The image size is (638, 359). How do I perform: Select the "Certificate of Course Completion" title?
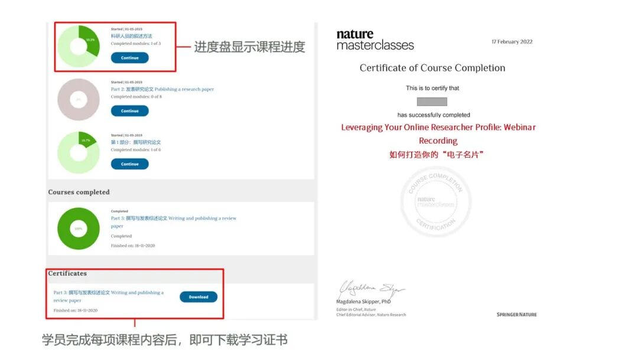[432, 68]
